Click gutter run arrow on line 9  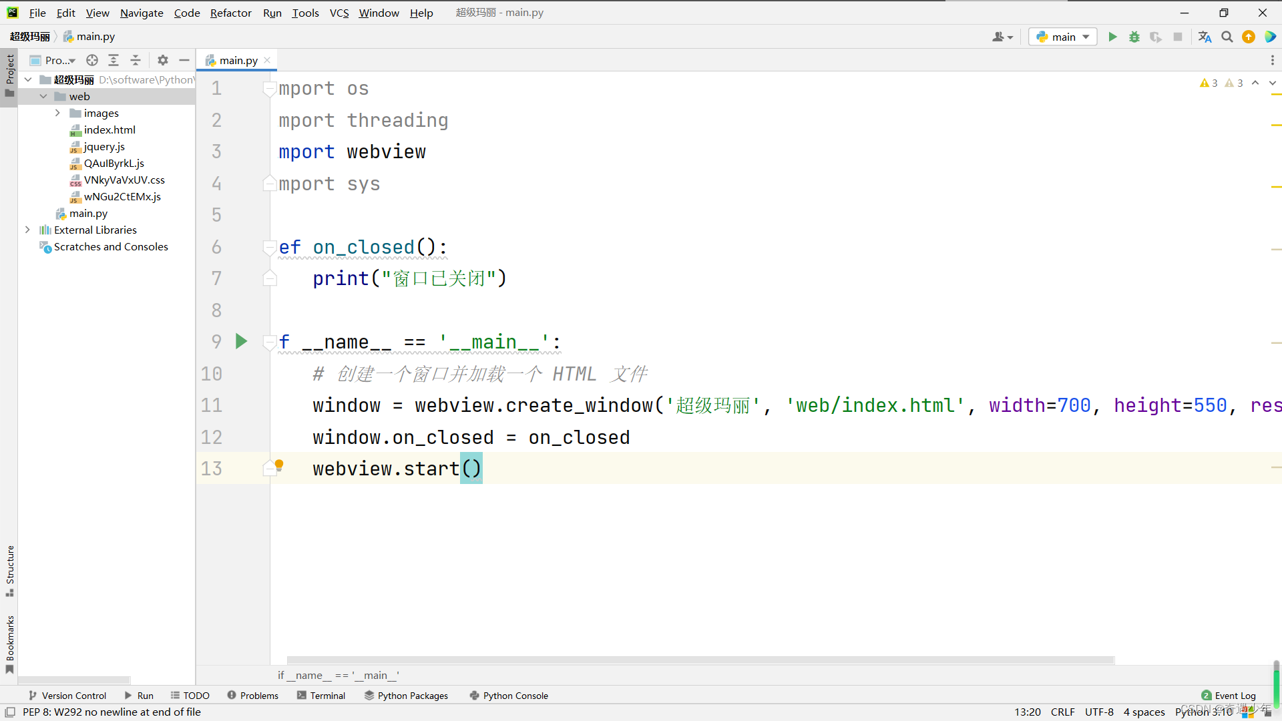point(242,342)
